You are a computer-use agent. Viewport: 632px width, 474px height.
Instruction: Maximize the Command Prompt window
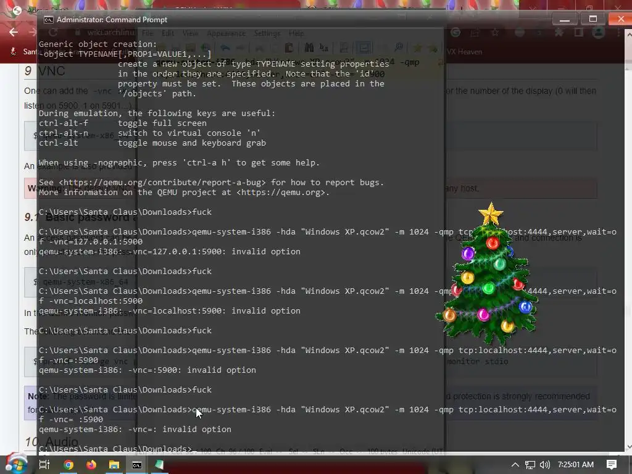[592, 19]
